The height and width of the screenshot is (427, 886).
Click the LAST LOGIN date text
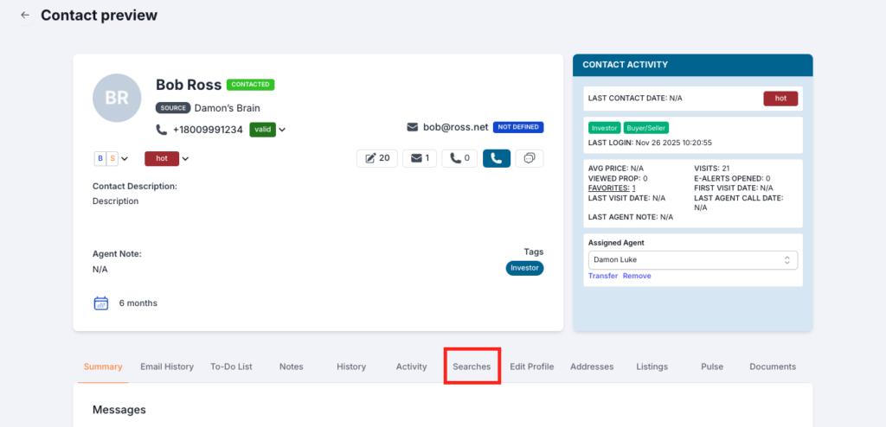coord(650,143)
